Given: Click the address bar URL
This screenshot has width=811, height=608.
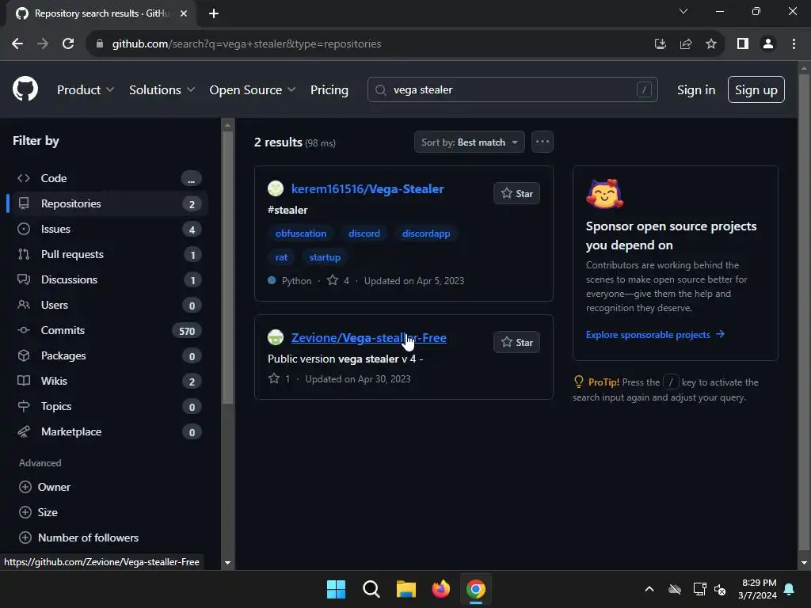Looking at the screenshot, I should pos(247,44).
